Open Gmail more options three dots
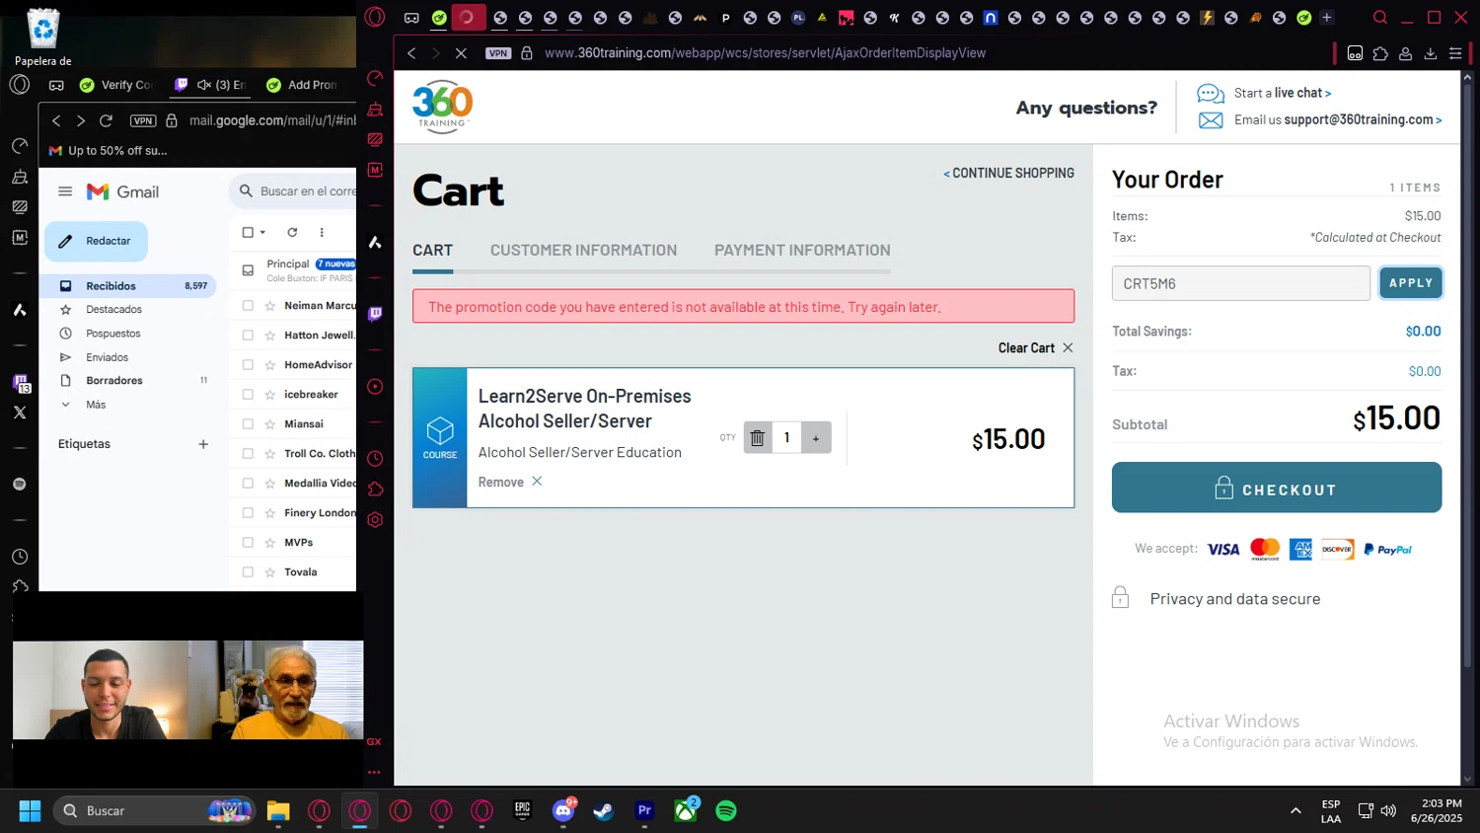The width and height of the screenshot is (1480, 833). pos(322,232)
